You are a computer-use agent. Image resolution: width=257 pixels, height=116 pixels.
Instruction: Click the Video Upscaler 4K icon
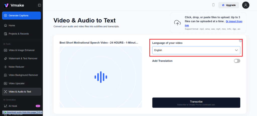point(6,83)
